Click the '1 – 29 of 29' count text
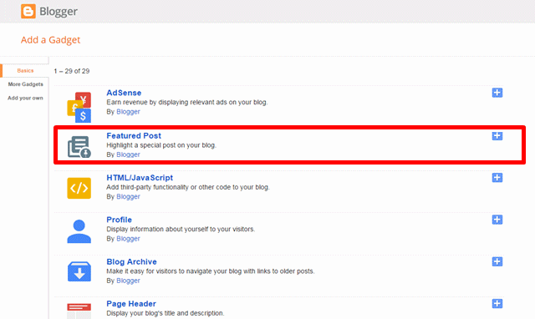Viewport: 535px width, 319px height. [x=72, y=71]
